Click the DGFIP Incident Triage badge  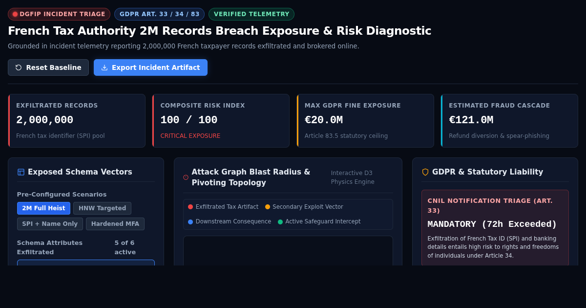[59, 14]
